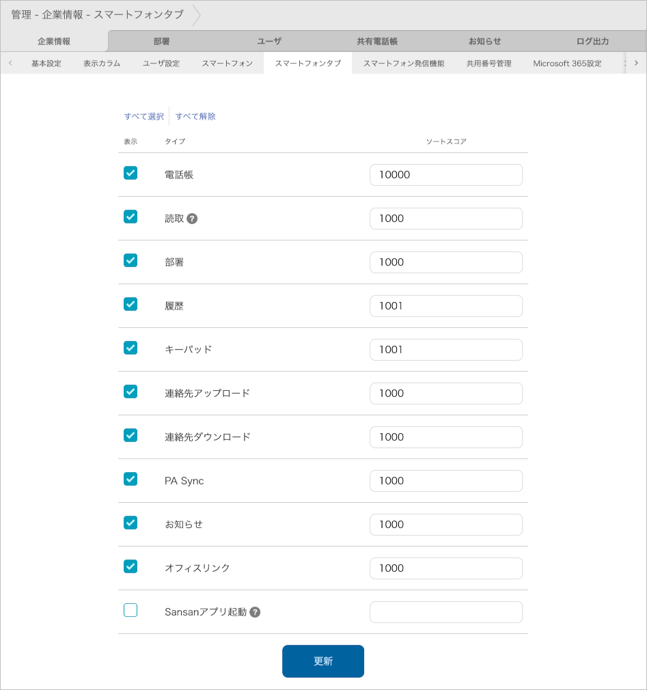Image resolution: width=647 pixels, height=690 pixels.
Task: Toggle the 連絡先ダウンロード checkbox
Action: pyautogui.click(x=130, y=435)
